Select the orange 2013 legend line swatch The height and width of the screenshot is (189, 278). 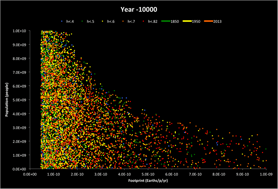coord(208,21)
